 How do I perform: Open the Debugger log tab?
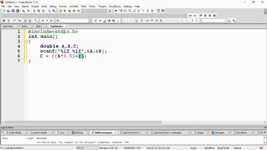click(219, 132)
